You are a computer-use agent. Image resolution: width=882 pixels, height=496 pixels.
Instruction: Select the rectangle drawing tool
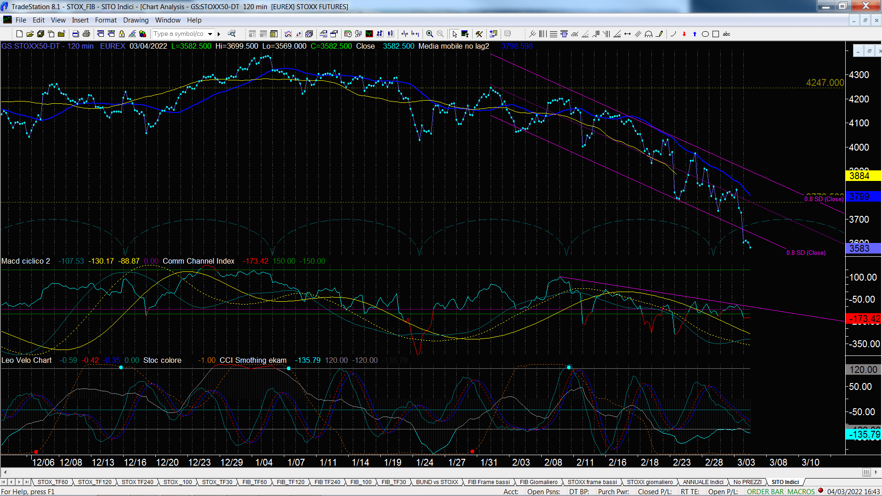click(716, 34)
